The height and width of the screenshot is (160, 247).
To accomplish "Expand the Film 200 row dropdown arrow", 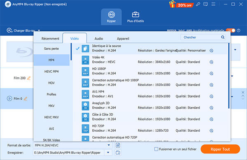I will tap(232, 76).
